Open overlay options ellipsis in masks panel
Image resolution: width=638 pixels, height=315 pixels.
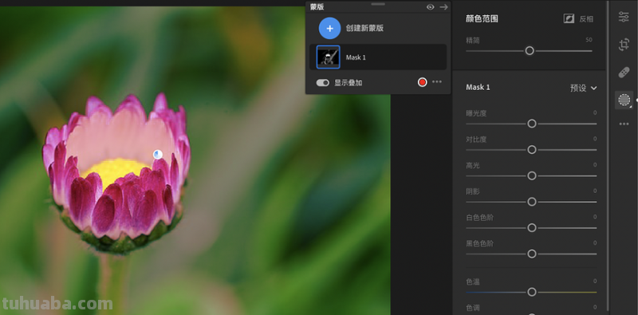[x=437, y=82]
